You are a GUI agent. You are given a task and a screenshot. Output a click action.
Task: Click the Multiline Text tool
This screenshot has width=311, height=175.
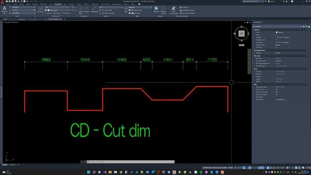click(4, 10)
